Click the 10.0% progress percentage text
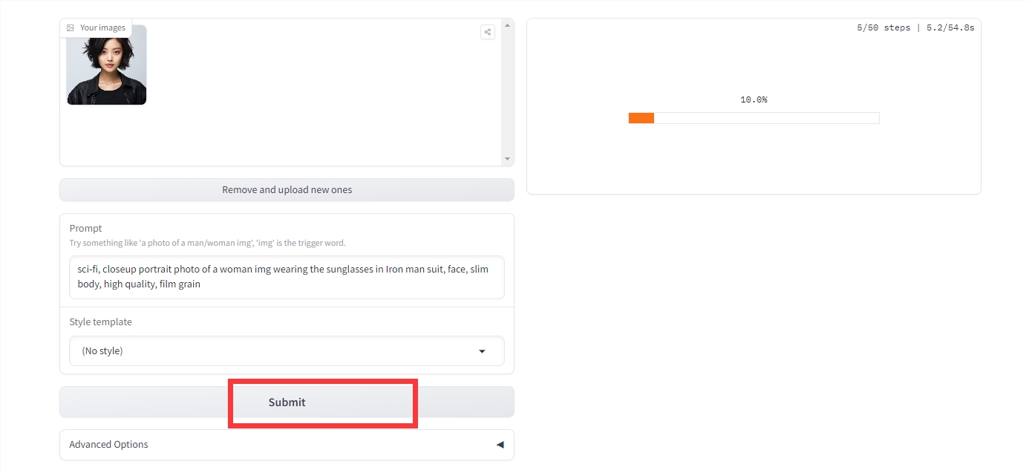This screenshot has width=1029, height=473. coord(754,100)
